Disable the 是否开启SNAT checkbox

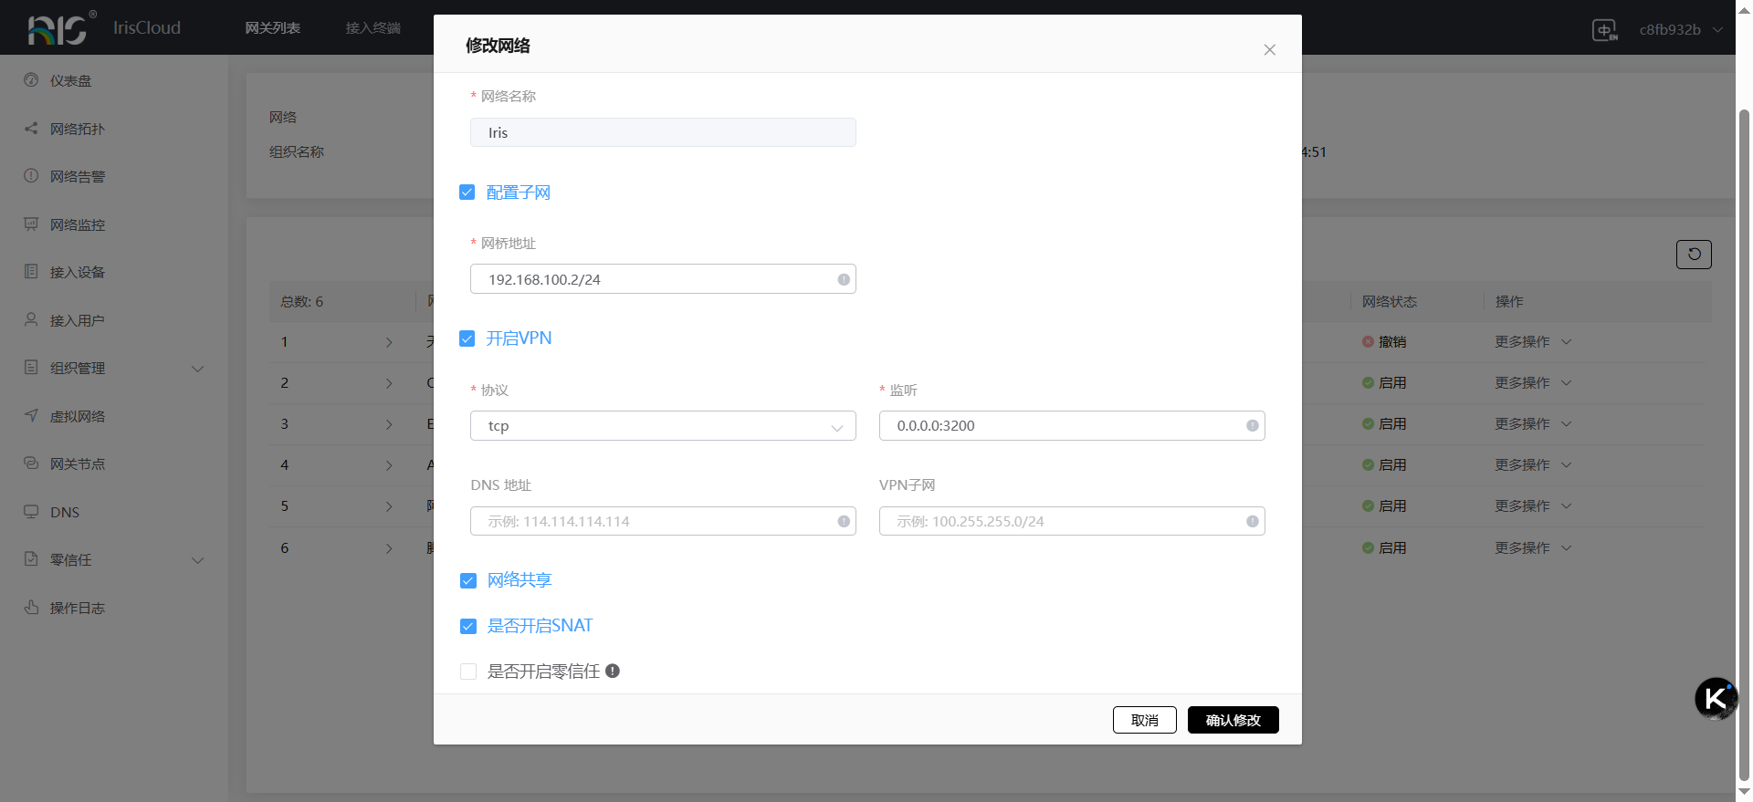[x=468, y=626]
